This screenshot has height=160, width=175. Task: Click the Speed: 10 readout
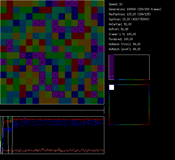(x=116, y=4)
